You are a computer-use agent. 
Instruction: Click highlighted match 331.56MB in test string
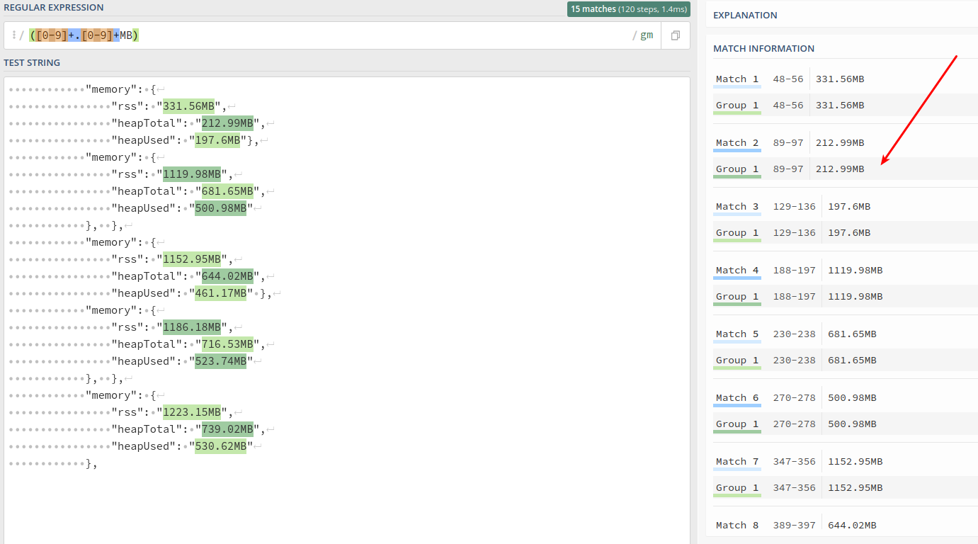[188, 106]
